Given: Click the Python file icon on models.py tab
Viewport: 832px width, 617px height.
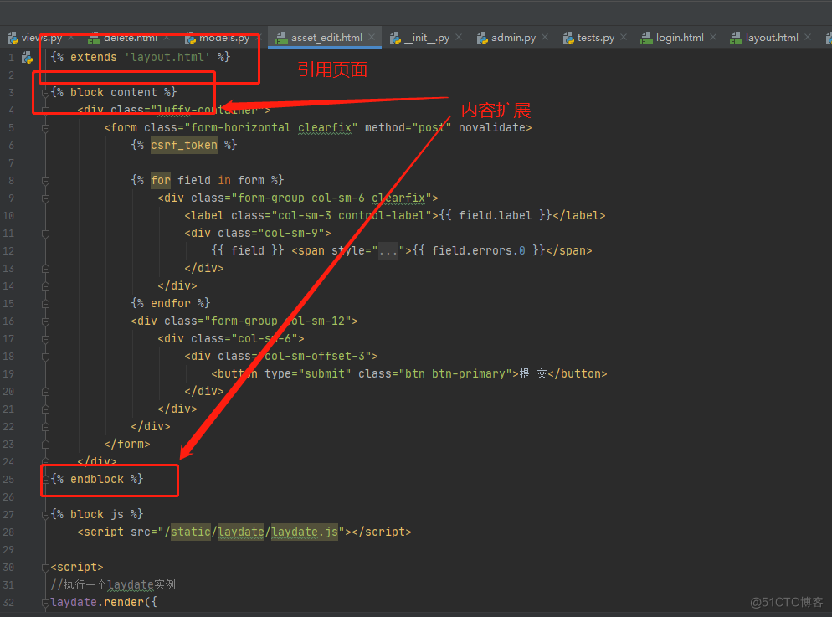Looking at the screenshot, I should (x=190, y=39).
